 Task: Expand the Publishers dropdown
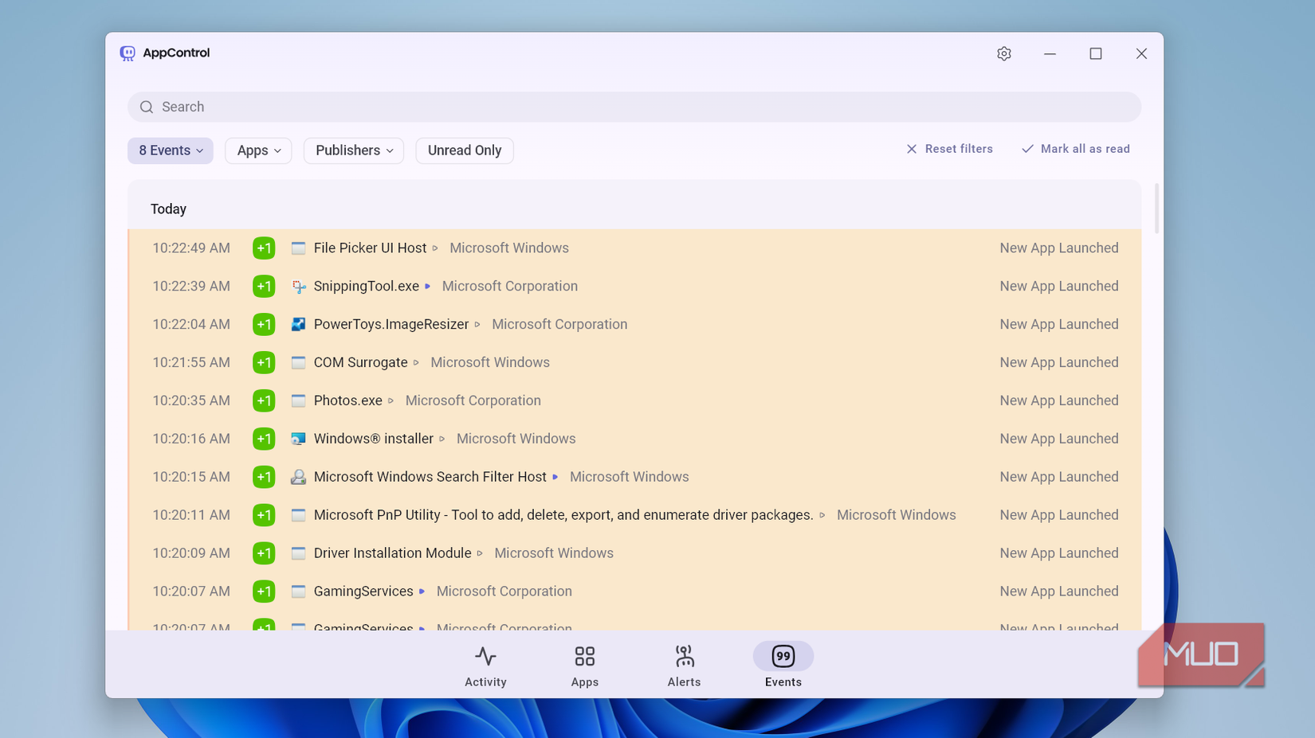(353, 150)
